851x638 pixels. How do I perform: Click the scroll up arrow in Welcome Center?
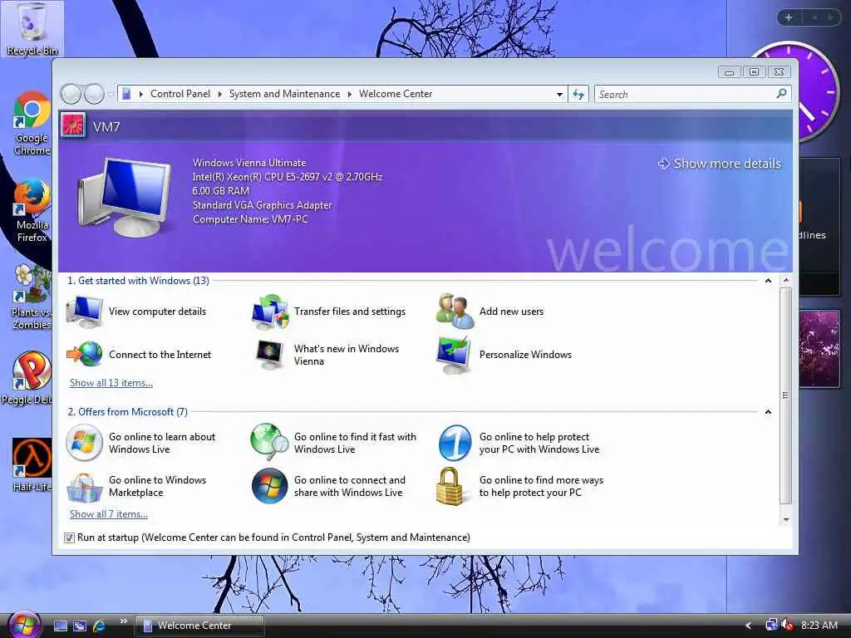tap(786, 281)
